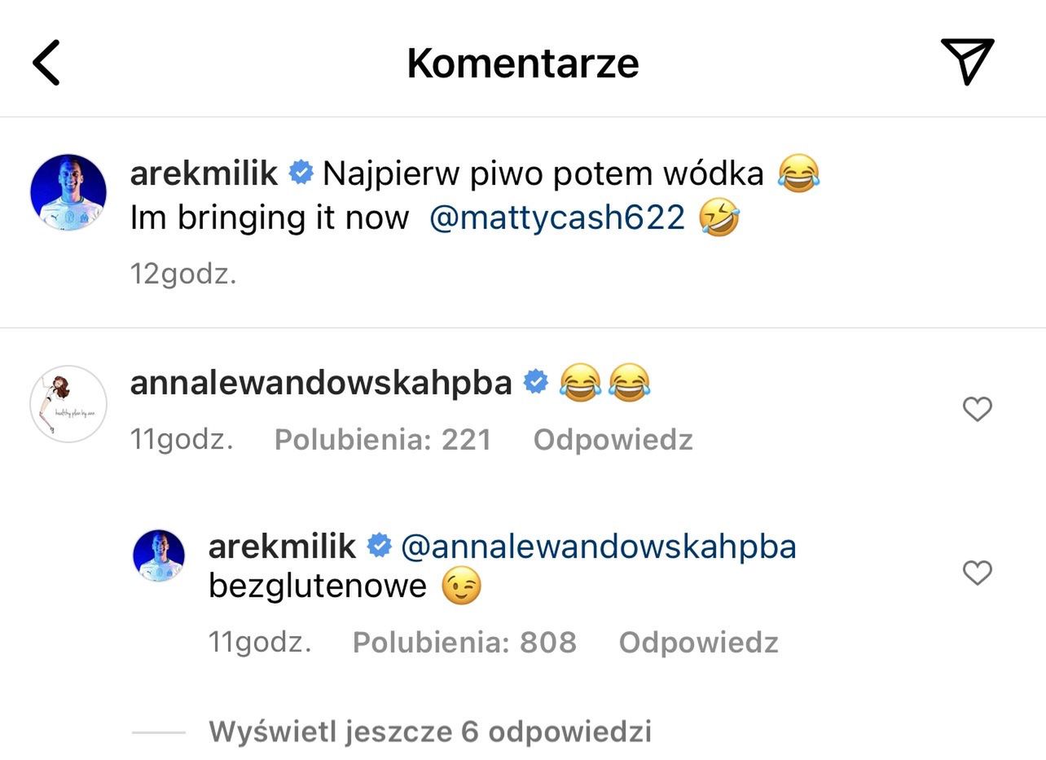The image size is (1046, 760).
Task: Like annalewandowskahpba's comment with heart
Action: click(977, 408)
